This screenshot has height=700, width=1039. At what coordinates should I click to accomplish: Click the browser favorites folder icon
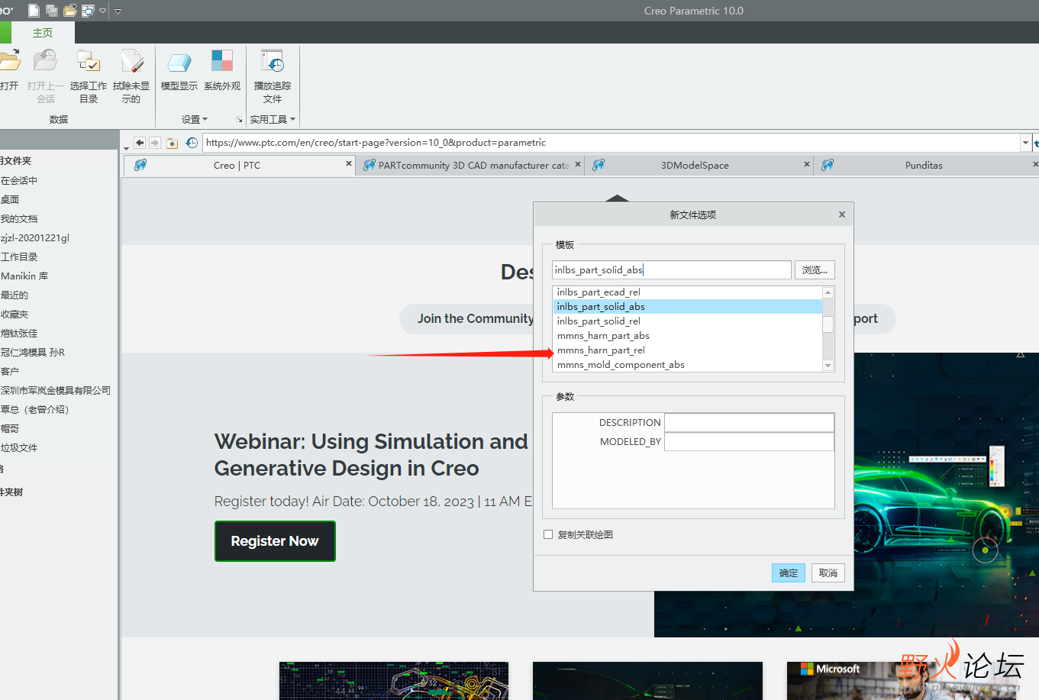tap(173, 143)
